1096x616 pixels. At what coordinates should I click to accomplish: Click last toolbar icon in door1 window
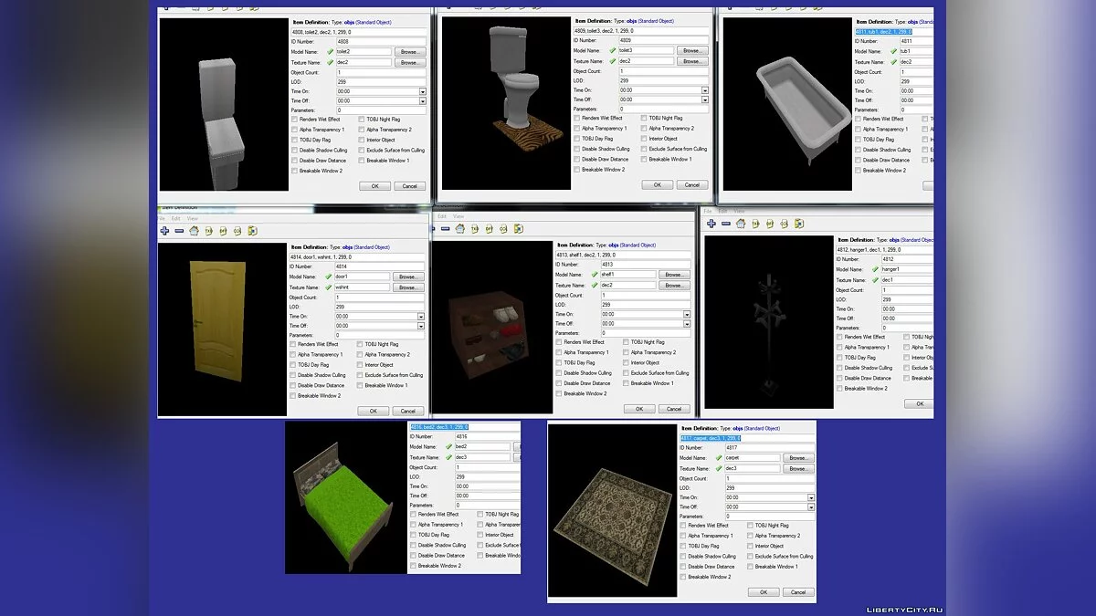(x=252, y=231)
